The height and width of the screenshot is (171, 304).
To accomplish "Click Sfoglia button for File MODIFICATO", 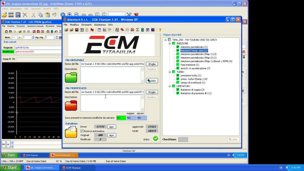I will (x=152, y=92).
